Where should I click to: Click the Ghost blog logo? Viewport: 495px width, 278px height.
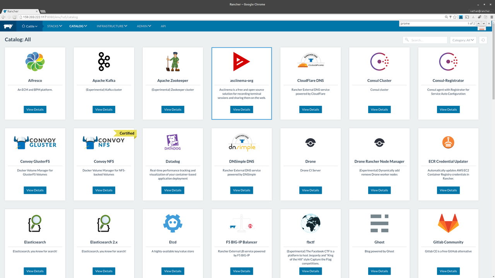(x=379, y=223)
